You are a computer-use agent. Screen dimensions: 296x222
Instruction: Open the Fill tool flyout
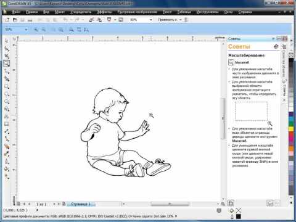coord(7,169)
